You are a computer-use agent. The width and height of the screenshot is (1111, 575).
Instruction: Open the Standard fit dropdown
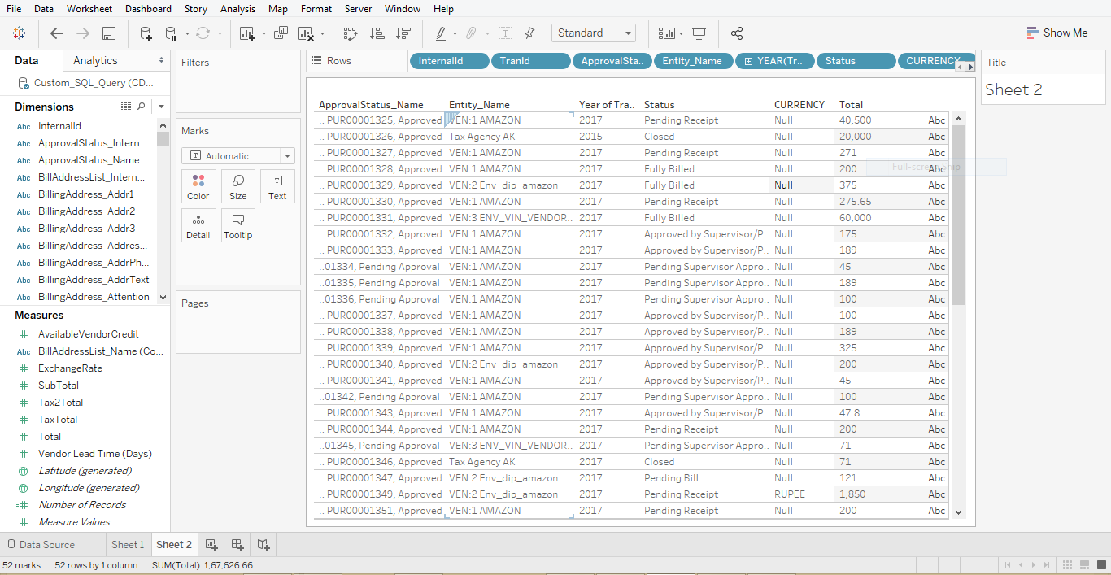coord(630,33)
